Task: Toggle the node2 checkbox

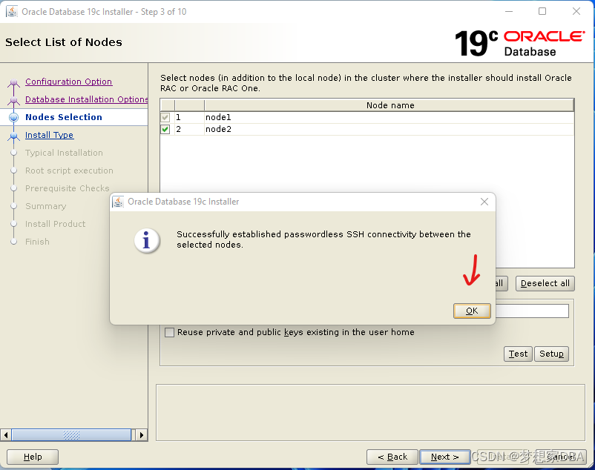Action: point(165,129)
